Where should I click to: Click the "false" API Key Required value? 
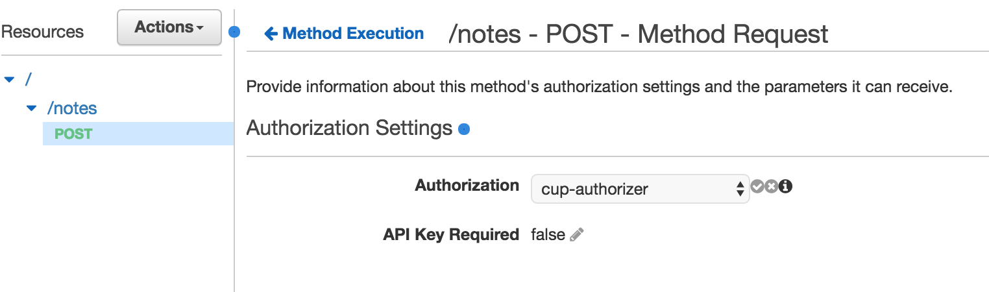tap(548, 235)
